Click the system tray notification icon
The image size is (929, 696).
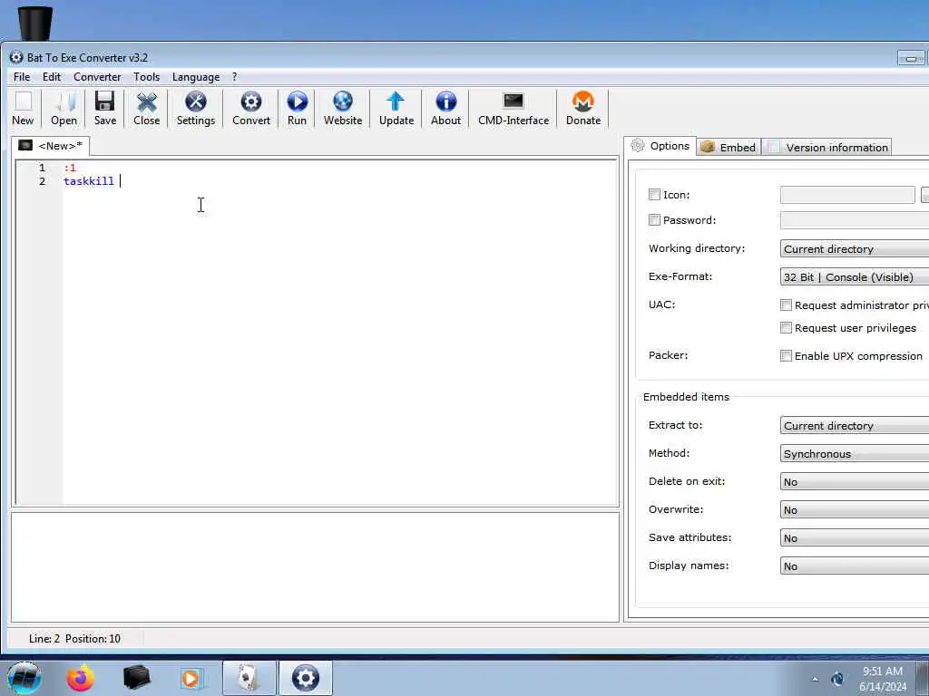(x=837, y=679)
